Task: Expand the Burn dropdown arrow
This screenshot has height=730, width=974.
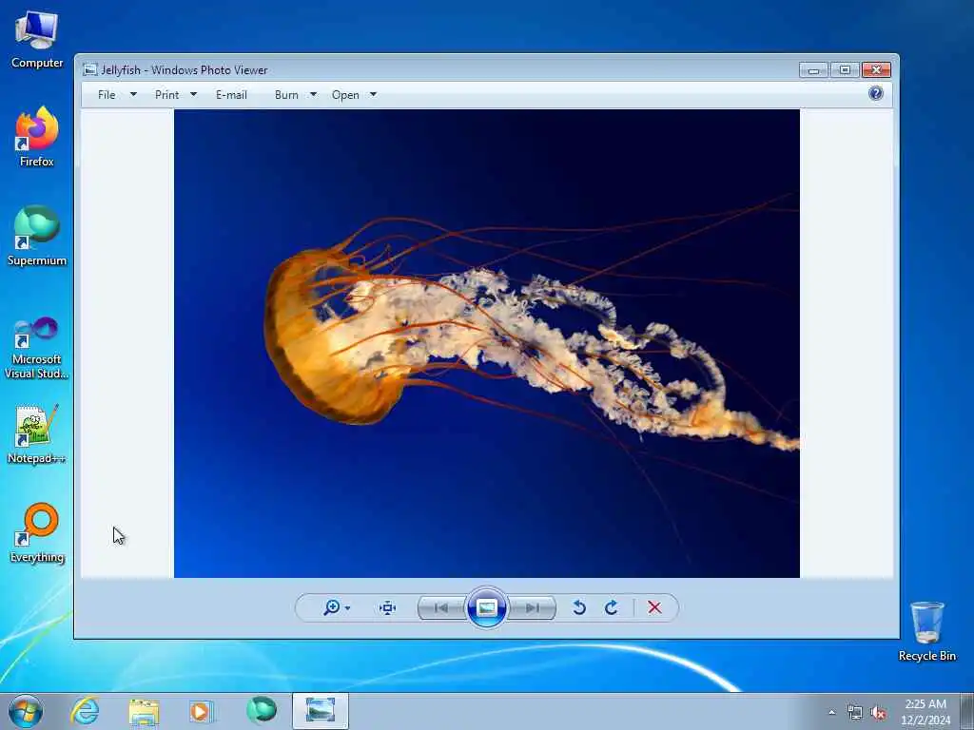Action: click(x=313, y=94)
